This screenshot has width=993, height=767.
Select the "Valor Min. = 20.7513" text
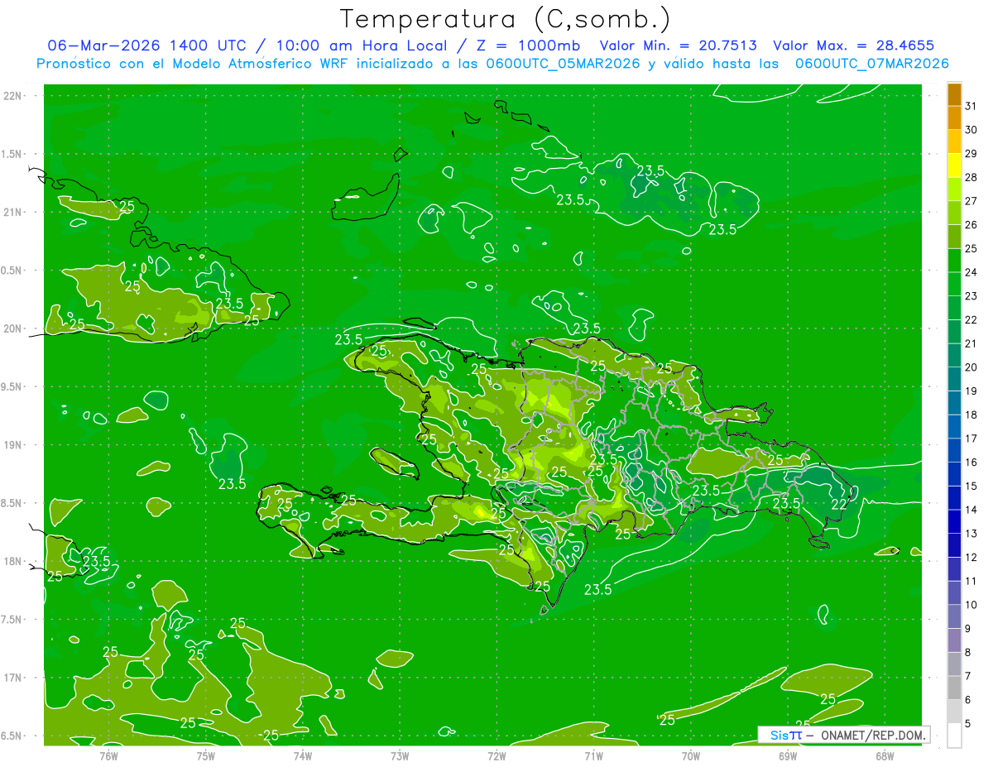pyautogui.click(x=678, y=46)
